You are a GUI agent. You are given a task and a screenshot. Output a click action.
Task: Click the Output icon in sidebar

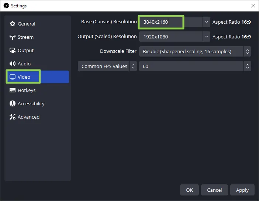pos(13,50)
